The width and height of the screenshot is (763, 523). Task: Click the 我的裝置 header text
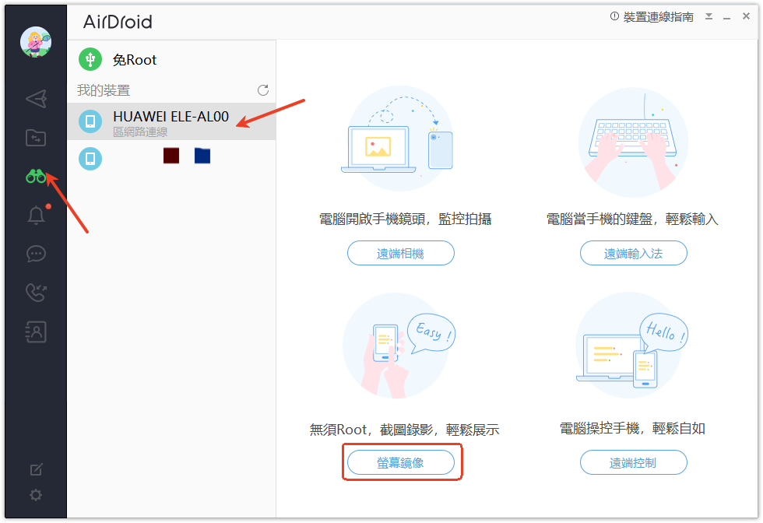click(103, 90)
